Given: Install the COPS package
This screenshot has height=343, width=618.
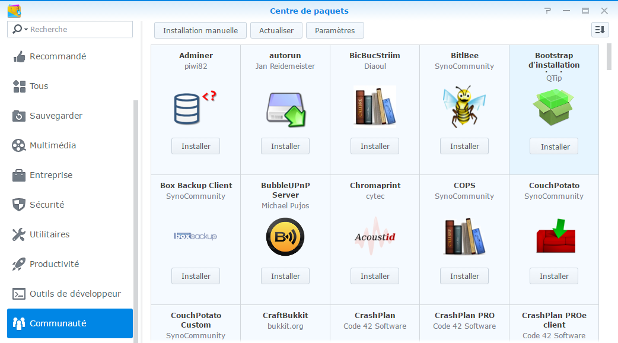Looking at the screenshot, I should click(464, 276).
